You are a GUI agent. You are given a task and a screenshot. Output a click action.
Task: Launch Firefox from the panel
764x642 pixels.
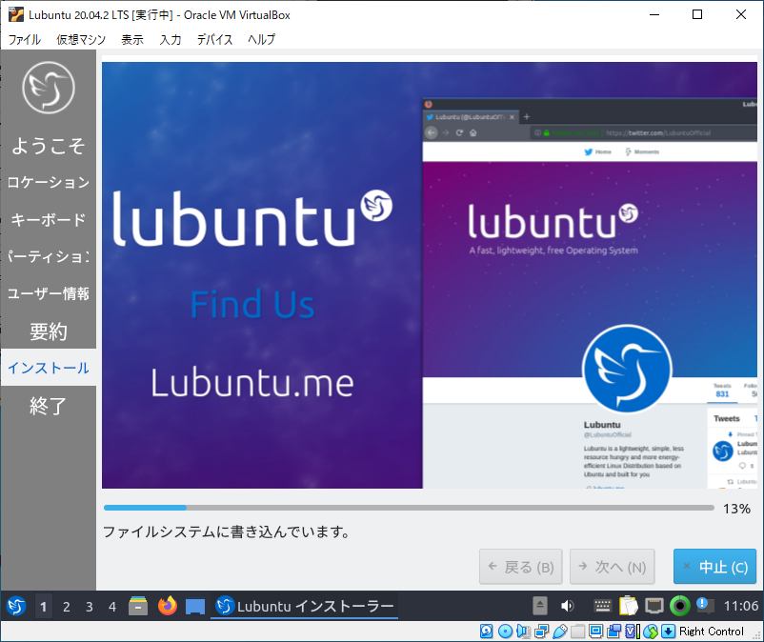point(167,607)
